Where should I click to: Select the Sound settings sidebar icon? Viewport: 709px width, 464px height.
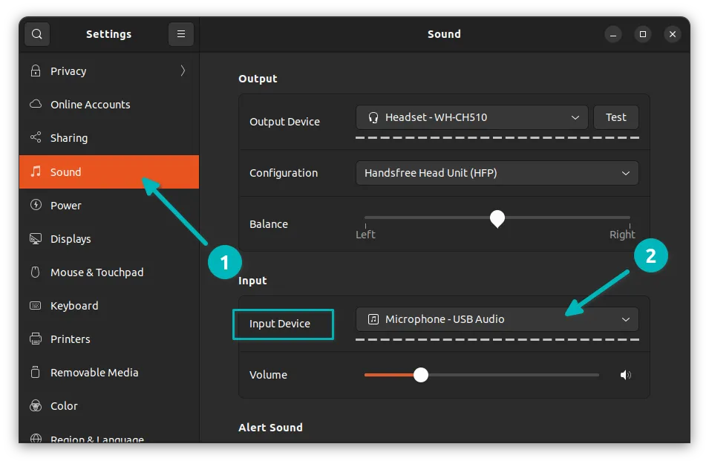[x=36, y=171]
